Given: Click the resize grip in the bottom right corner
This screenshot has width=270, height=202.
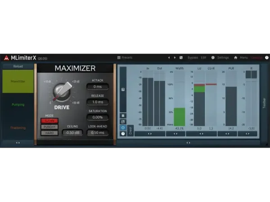Looking at the screenshot, I should click(267, 145).
